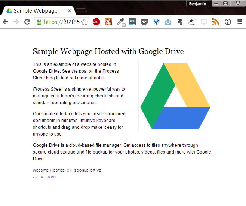Take a screenshot with the camera extension
Image resolution: width=246 pixels, height=206 pixels.
[x=168, y=22]
